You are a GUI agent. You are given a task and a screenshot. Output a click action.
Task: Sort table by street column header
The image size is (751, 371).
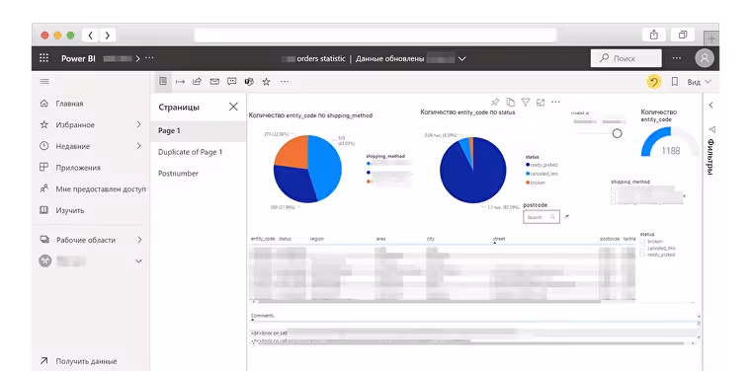499,239
